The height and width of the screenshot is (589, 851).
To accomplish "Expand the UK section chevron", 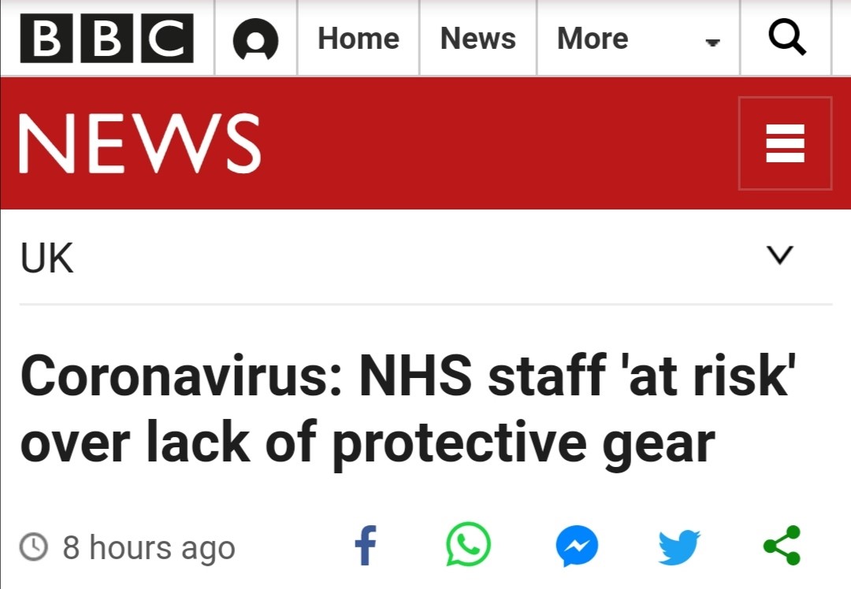I will [x=780, y=255].
